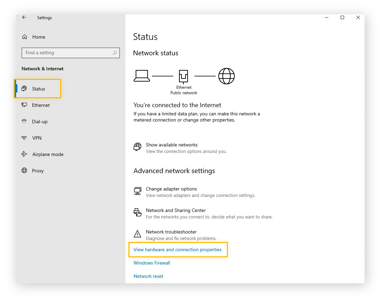Select the Status globe icon
This screenshot has width=382, height=299.
click(x=24, y=88)
